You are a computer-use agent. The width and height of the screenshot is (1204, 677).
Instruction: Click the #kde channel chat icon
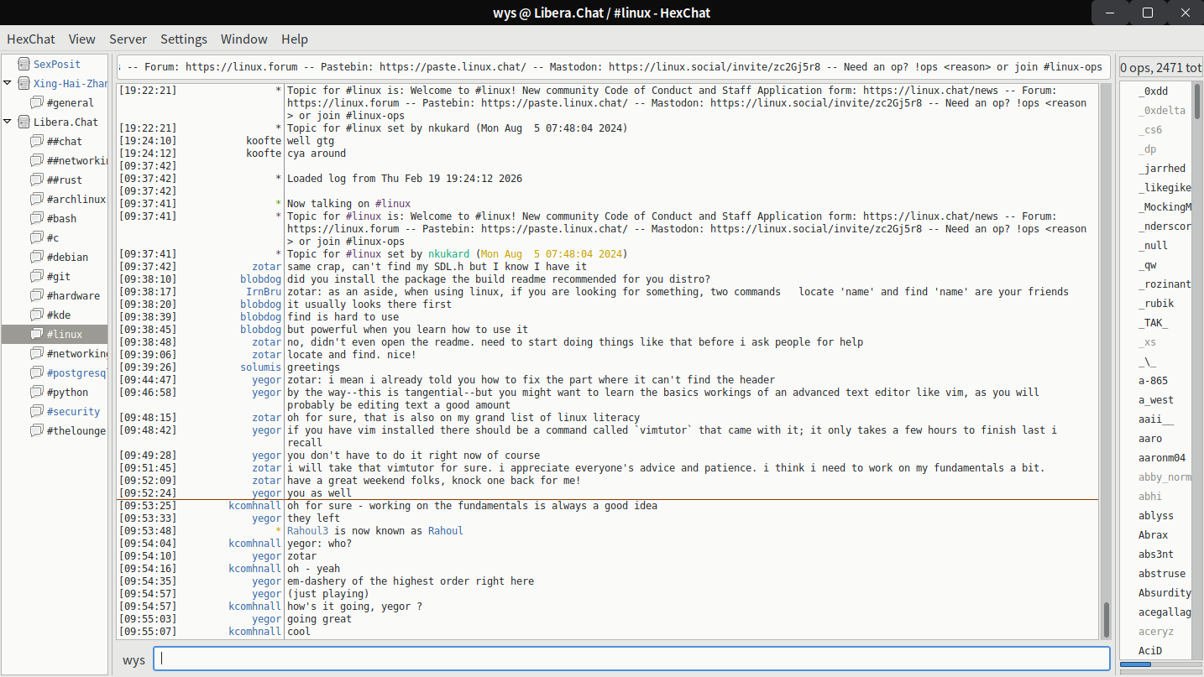point(36,315)
